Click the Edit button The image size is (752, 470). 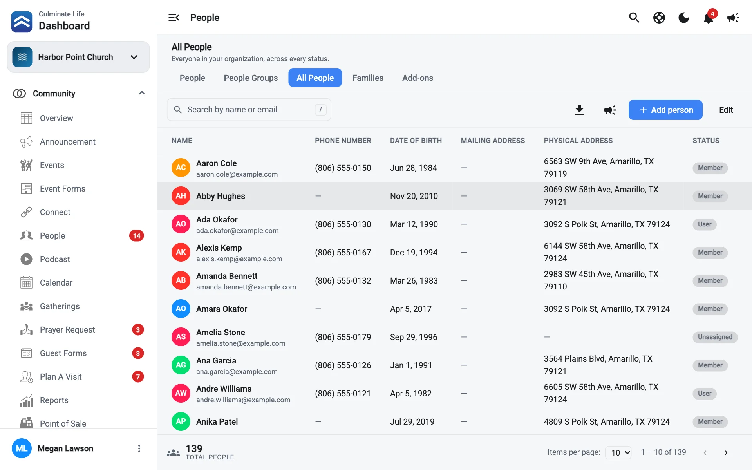726,110
